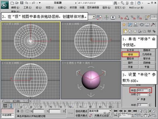Select the Cameras category icon
The image size is (158, 119).
point(140,31)
